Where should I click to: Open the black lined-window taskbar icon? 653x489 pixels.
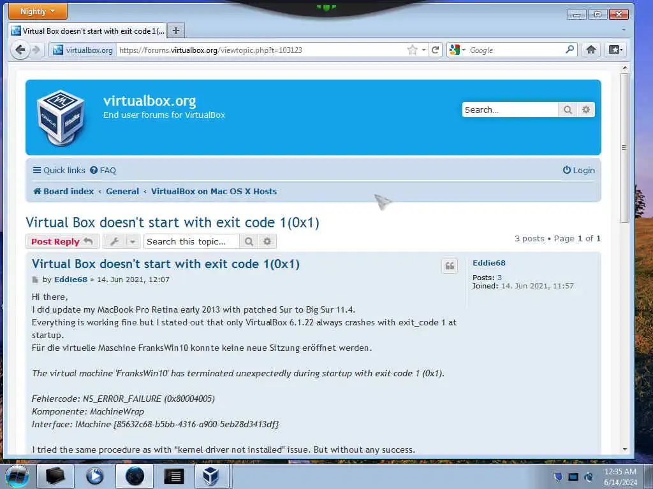tap(173, 476)
